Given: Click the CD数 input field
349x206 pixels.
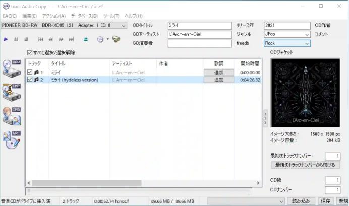Looking at the screenshot, I should (332, 180).
